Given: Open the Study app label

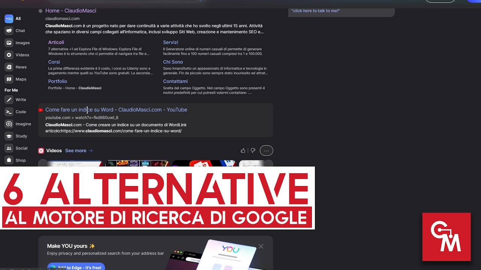Looking at the screenshot, I should tap(21, 136).
